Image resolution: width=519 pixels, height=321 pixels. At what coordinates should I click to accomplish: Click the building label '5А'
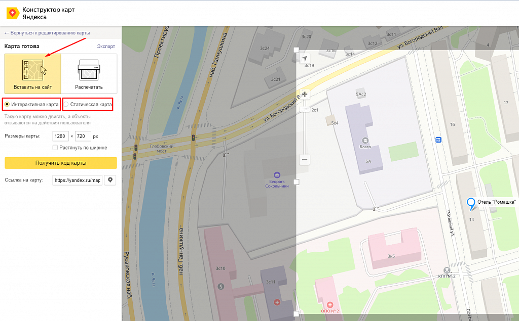pos(368,161)
